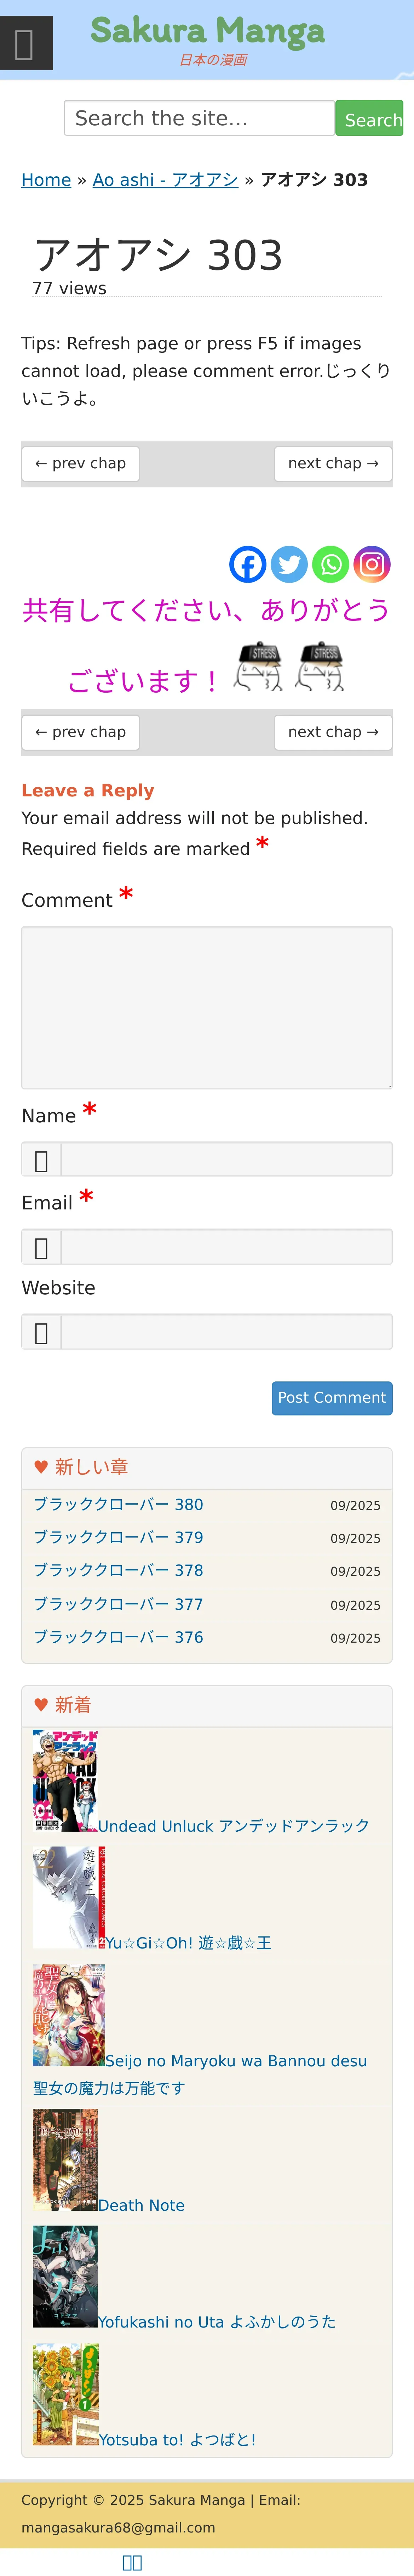The image size is (414, 2576).
Task: Open the Death Note cover thumbnail
Action: point(65,2160)
